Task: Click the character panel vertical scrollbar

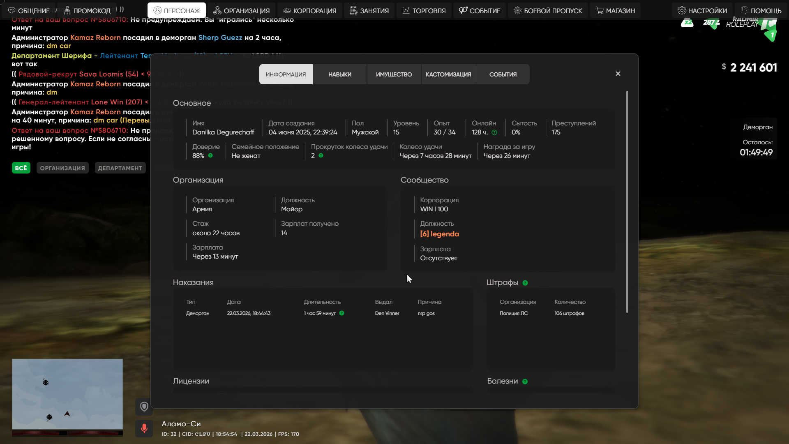Action: coord(627,201)
